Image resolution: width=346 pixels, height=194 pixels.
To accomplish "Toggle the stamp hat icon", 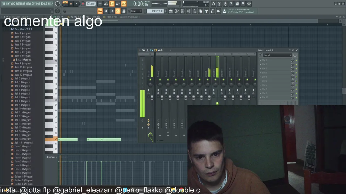I will click(x=124, y=11).
